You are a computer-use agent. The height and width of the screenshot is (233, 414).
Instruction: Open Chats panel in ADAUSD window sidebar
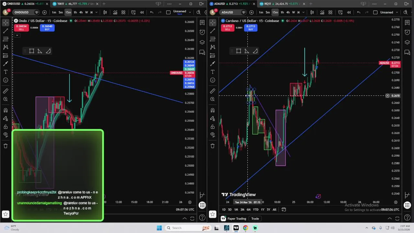click(x=407, y=52)
